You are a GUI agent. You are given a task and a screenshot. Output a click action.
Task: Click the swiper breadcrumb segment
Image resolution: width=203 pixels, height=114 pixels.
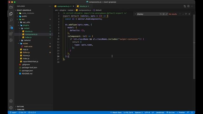(x=71, y=10)
